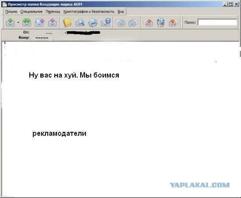Maximize the message viewer window
Screen dimensions: 241x198
pyautogui.click(x=230, y=4)
